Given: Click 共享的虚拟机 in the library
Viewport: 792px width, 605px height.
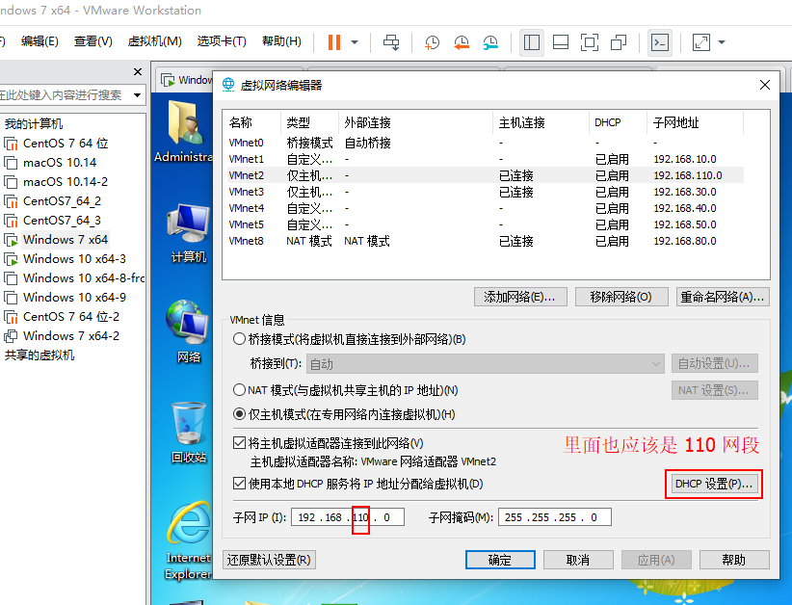Looking at the screenshot, I should click(x=40, y=355).
